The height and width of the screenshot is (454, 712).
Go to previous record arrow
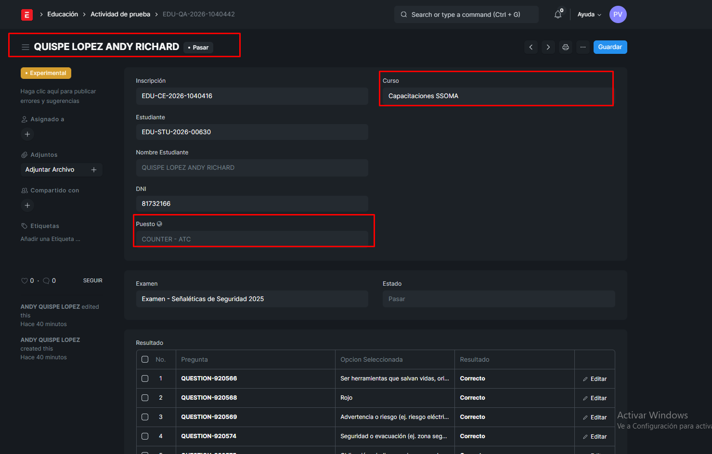tap(531, 47)
